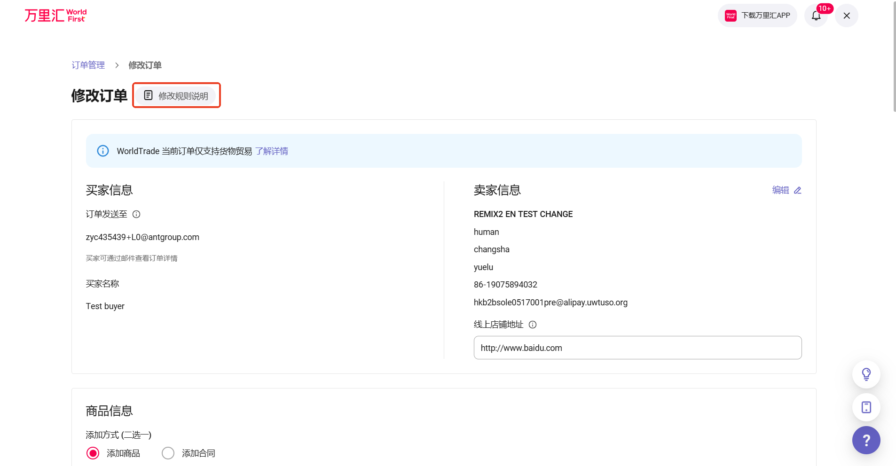Open the notification bell
The height and width of the screenshot is (466, 896).
pyautogui.click(x=817, y=16)
